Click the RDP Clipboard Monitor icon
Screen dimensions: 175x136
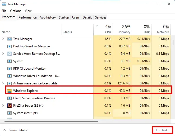pos(10,69)
